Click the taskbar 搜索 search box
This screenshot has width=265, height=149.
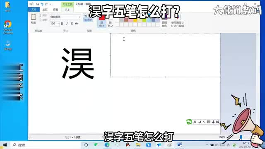(46, 145)
